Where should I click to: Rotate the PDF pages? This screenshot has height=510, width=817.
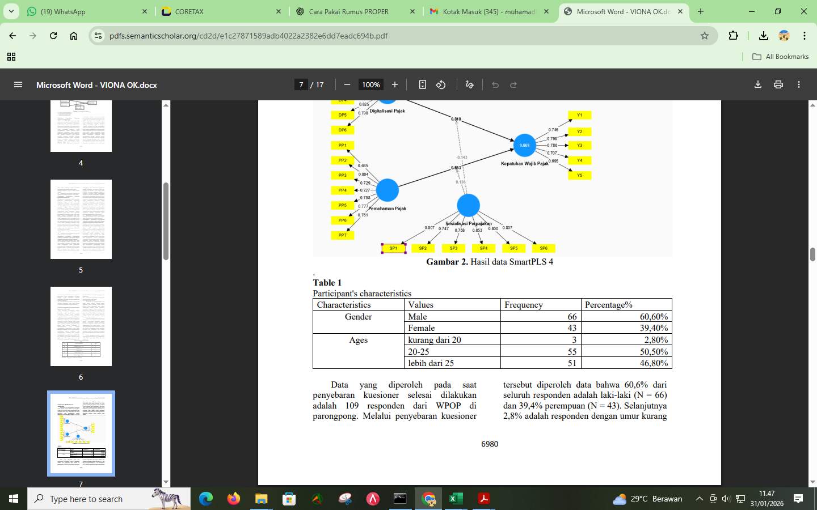coord(441,84)
